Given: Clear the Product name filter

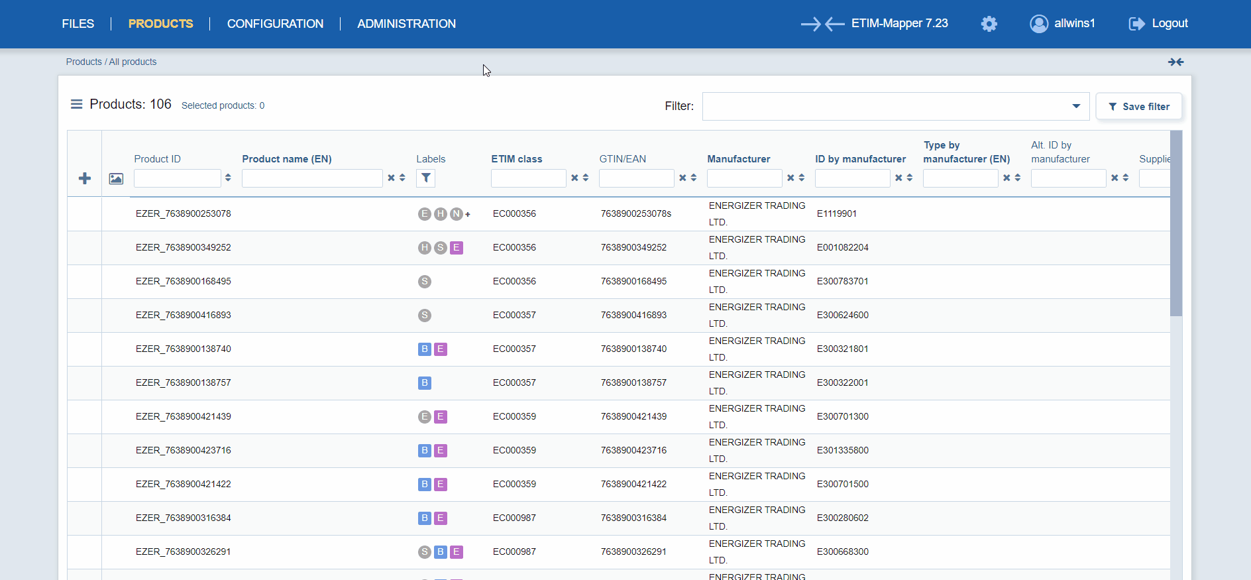Looking at the screenshot, I should (x=391, y=178).
